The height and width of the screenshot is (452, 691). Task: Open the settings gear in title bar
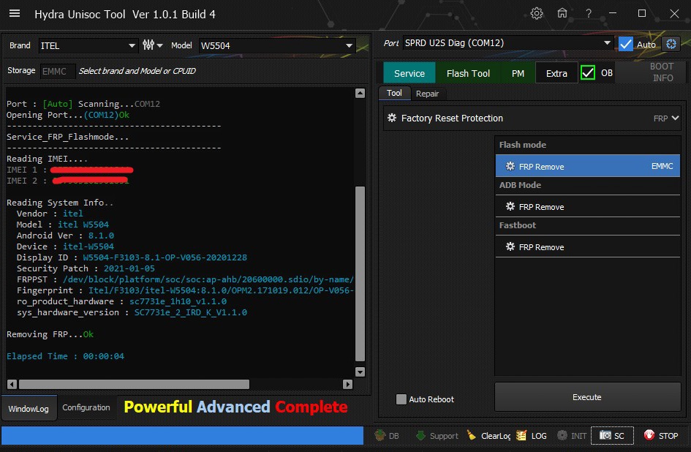tap(536, 14)
